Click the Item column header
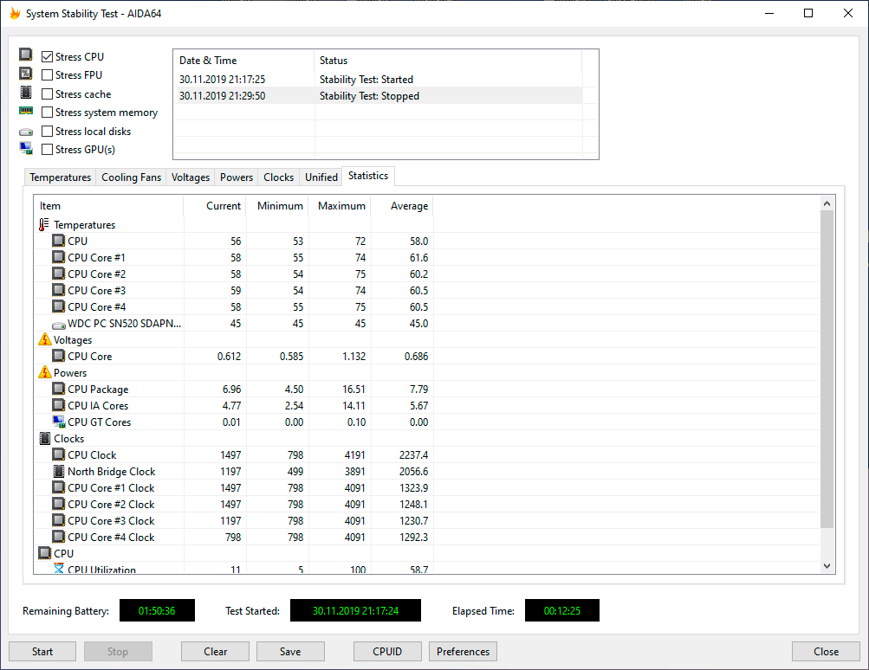The height and width of the screenshot is (670, 869). tap(108, 206)
